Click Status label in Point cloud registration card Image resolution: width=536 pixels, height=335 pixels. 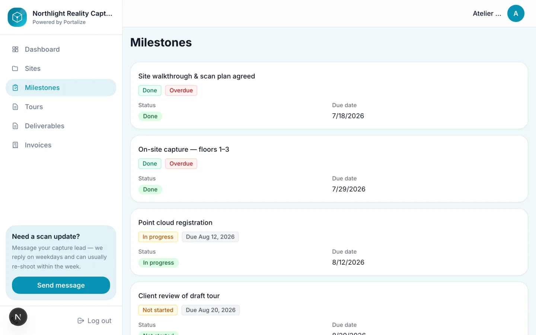pos(147,252)
